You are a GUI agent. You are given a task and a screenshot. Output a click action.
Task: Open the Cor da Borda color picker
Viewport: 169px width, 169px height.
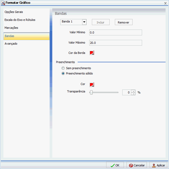92,53
